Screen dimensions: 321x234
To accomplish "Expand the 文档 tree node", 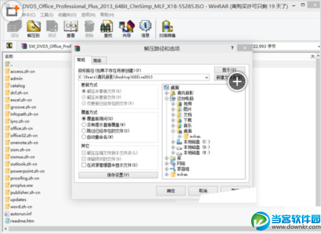I will tap(173, 115).
